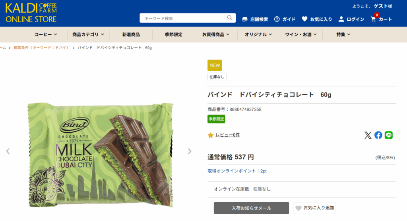The width and height of the screenshot is (407, 221).
Task: Click the ログイン user icon
Action: 341,19
